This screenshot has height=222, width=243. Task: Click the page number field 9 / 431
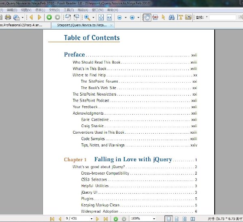click(77, 218)
